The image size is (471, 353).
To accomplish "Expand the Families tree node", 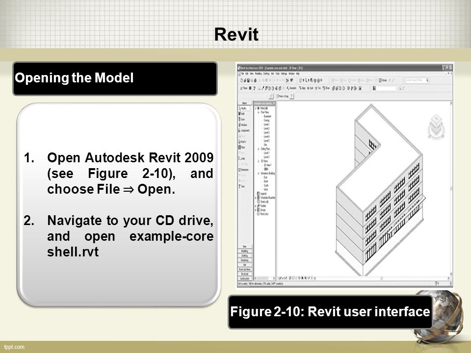I will (256, 205).
